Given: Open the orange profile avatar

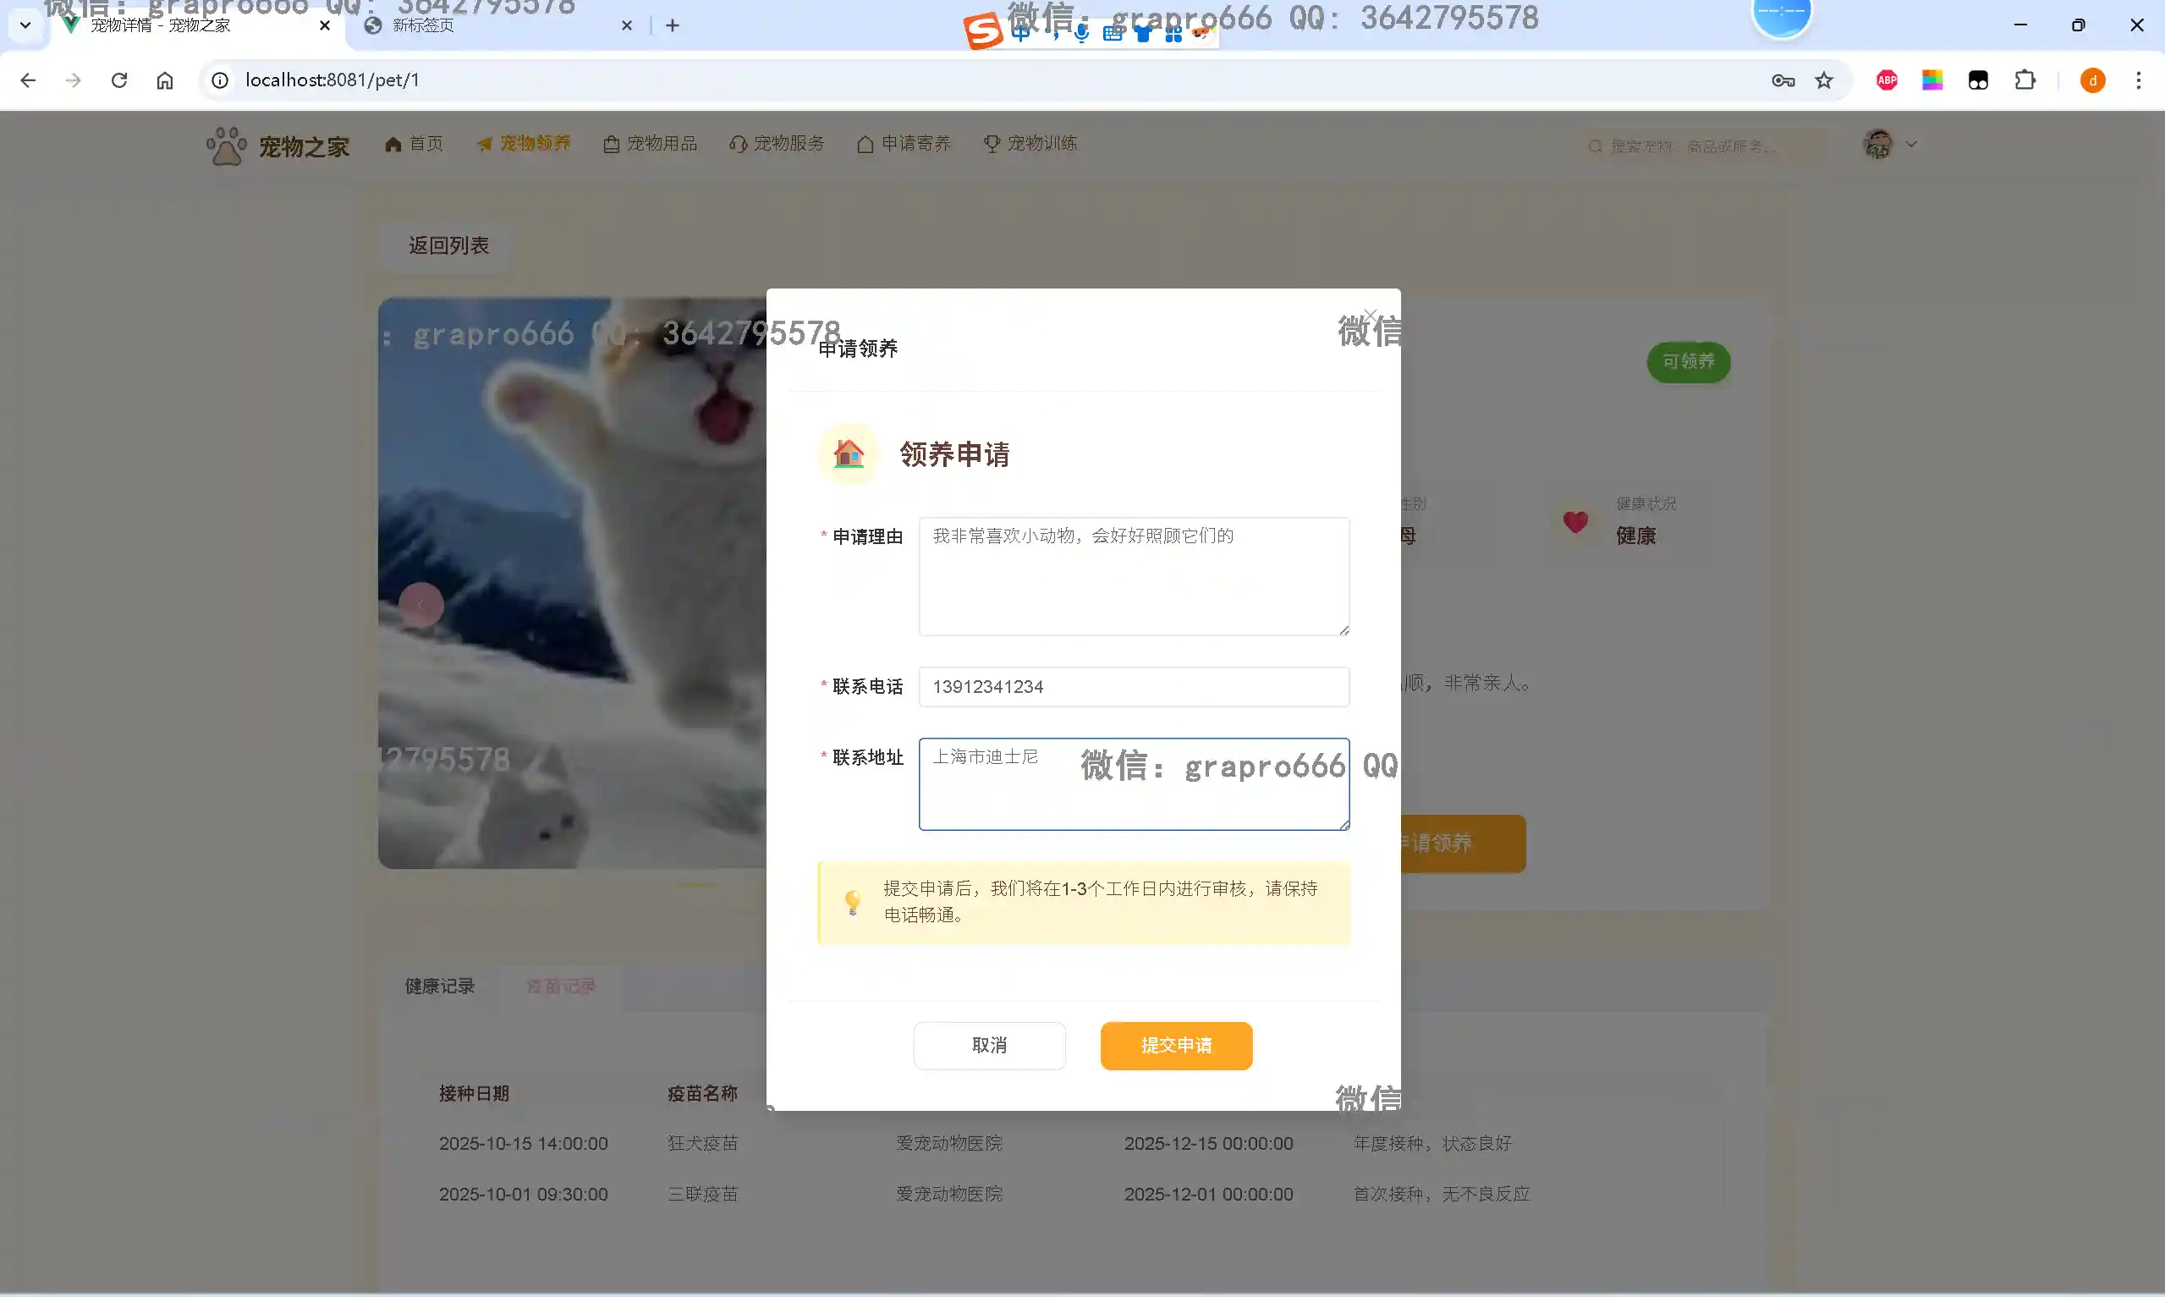Looking at the screenshot, I should (x=2091, y=80).
